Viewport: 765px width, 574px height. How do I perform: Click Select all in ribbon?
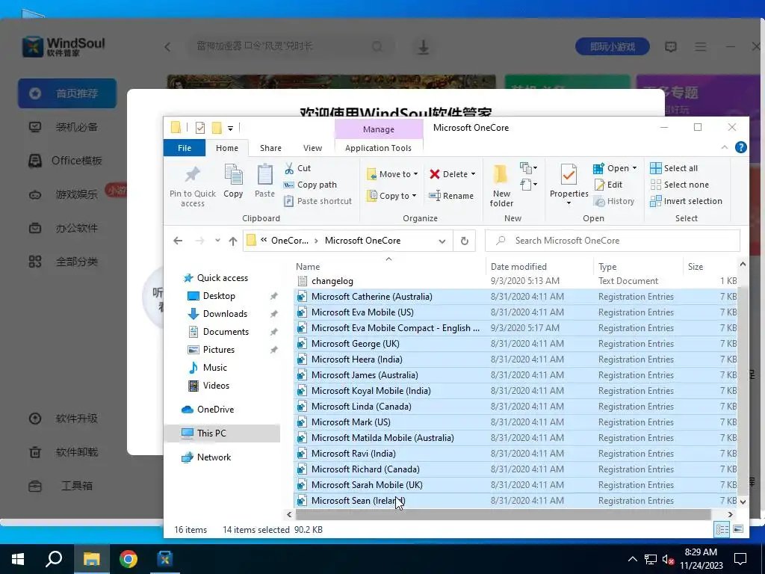click(674, 168)
